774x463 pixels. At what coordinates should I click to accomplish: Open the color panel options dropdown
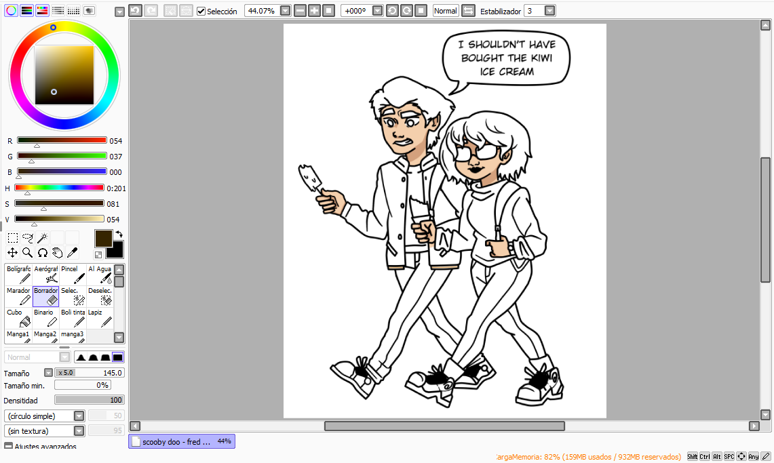point(119,12)
